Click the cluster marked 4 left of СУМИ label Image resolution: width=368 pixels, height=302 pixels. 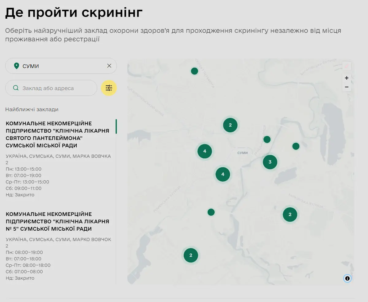point(205,151)
